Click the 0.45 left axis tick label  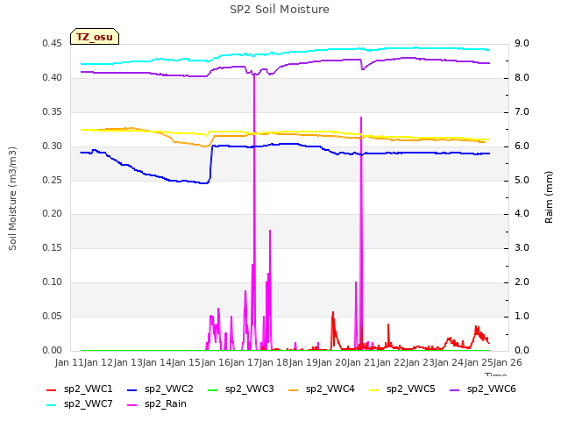[x=52, y=44]
